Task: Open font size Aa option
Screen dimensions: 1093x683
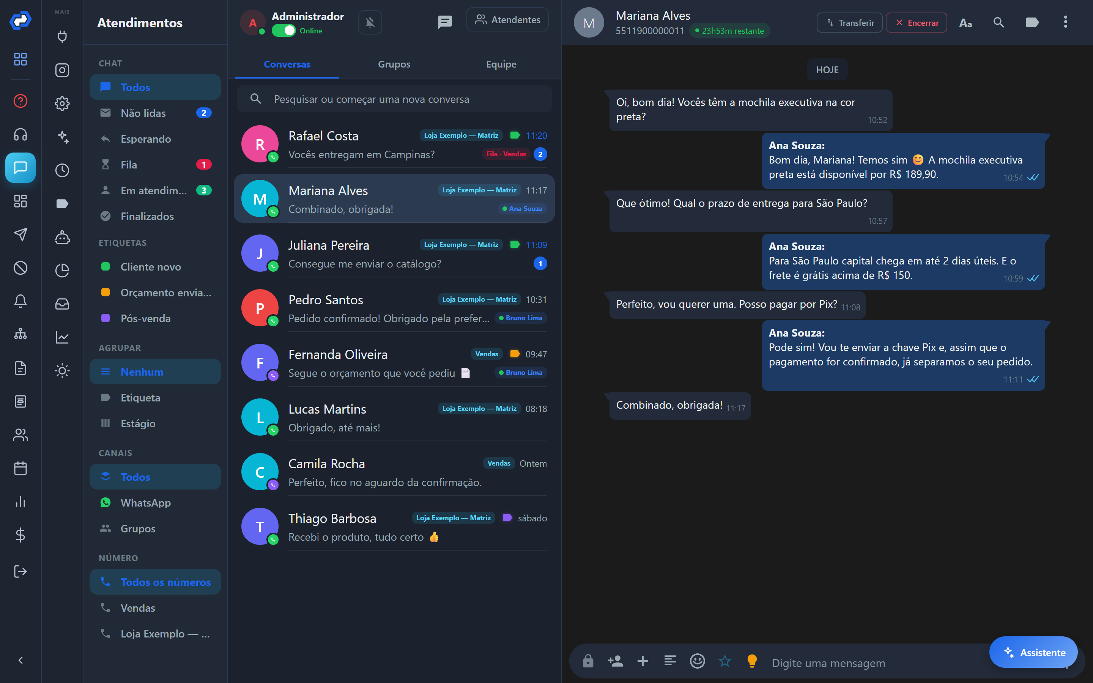Action: click(965, 23)
